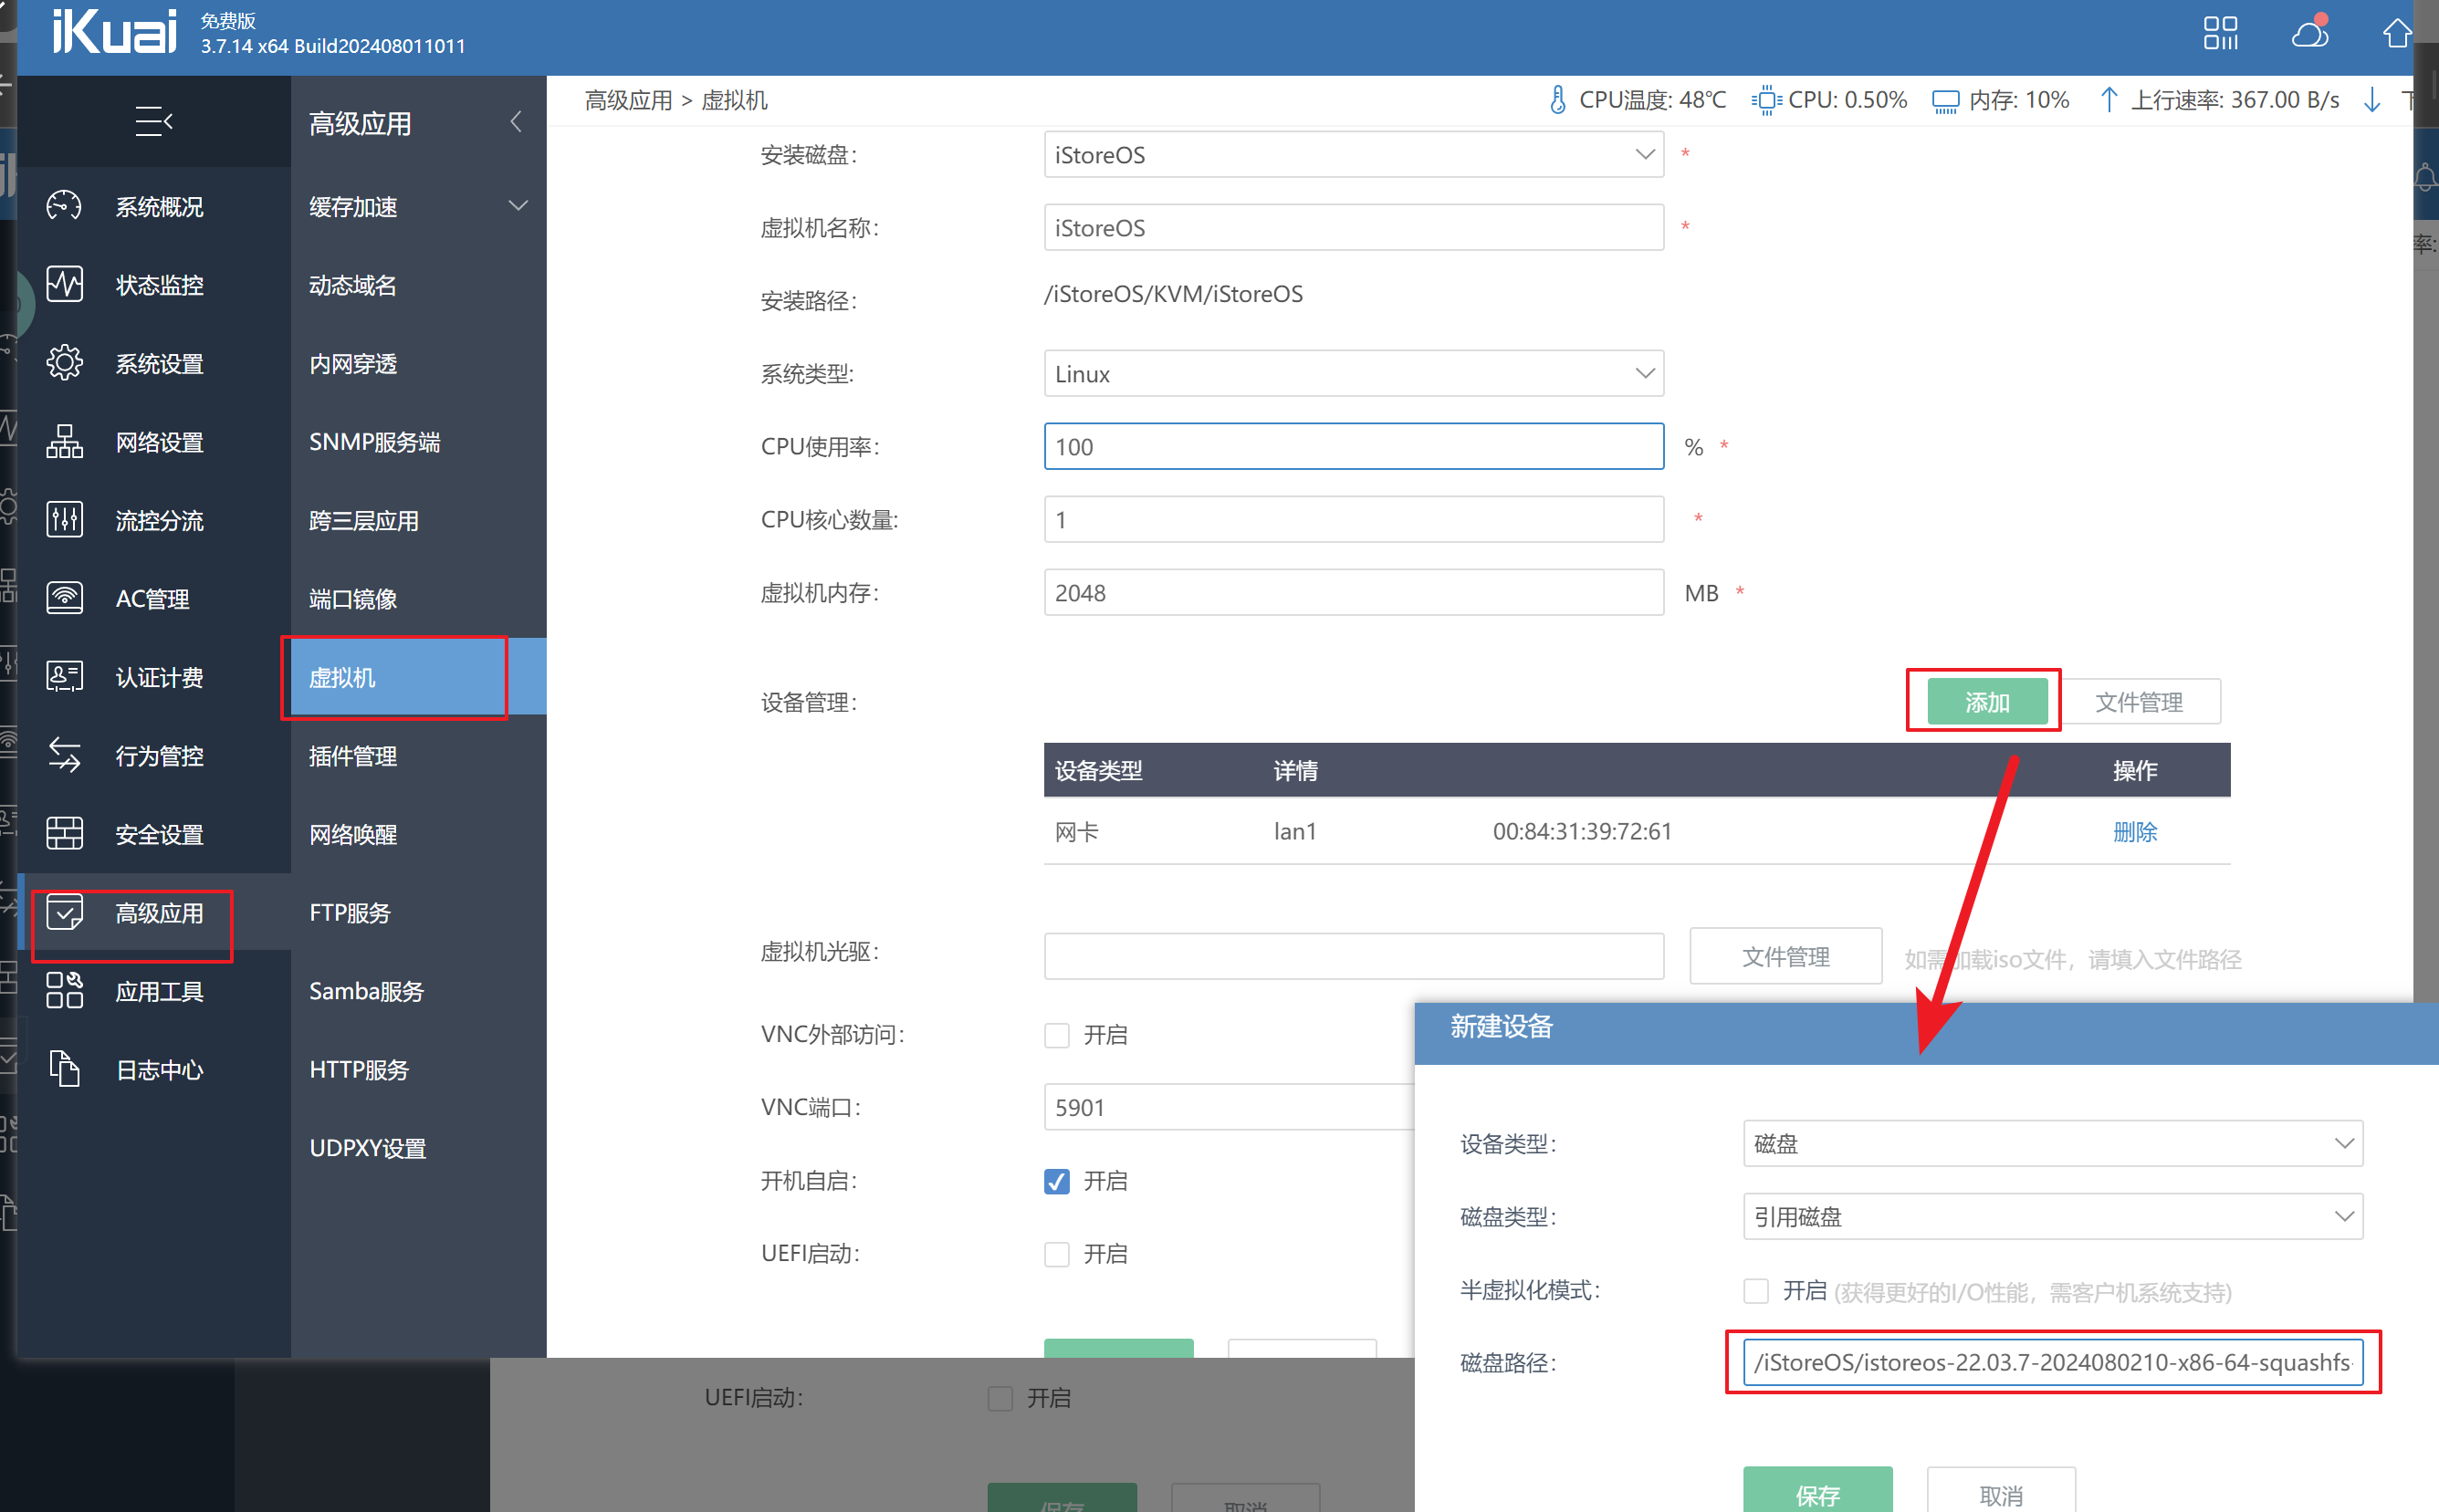Focus the 磁盘路径 input field
Viewport: 2439px width, 1512px height.
pyautogui.click(x=2052, y=1362)
